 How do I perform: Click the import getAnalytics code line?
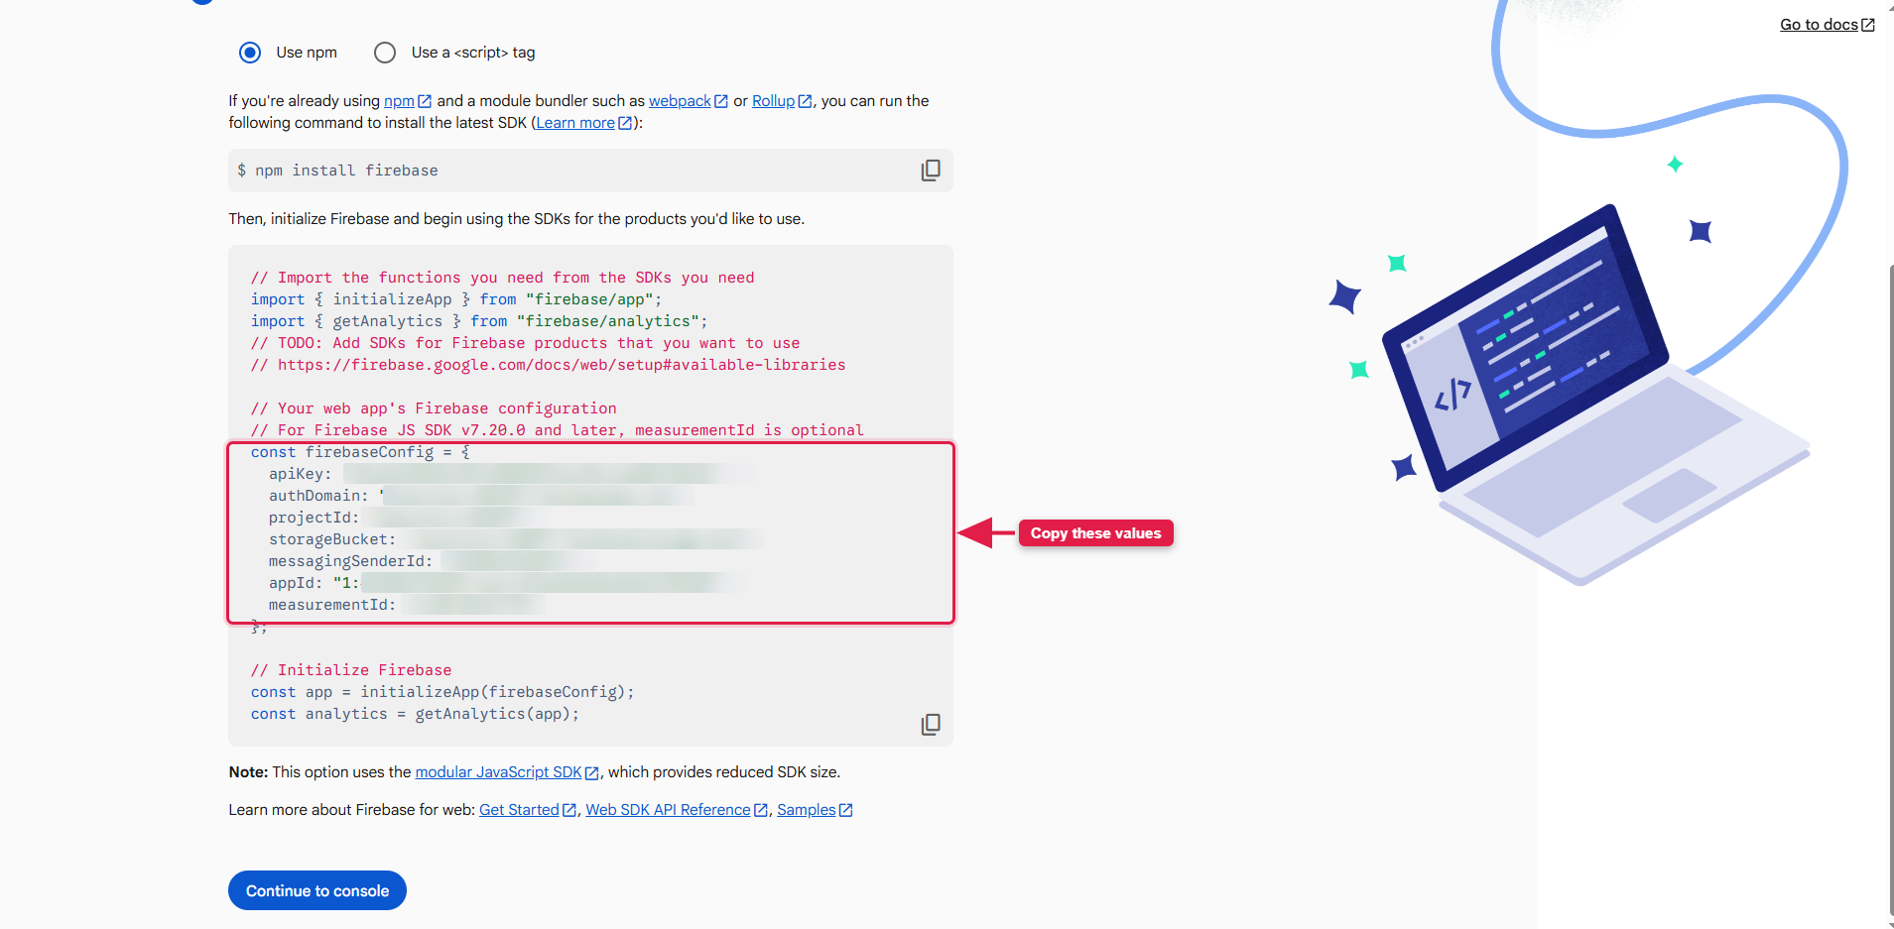tap(479, 321)
